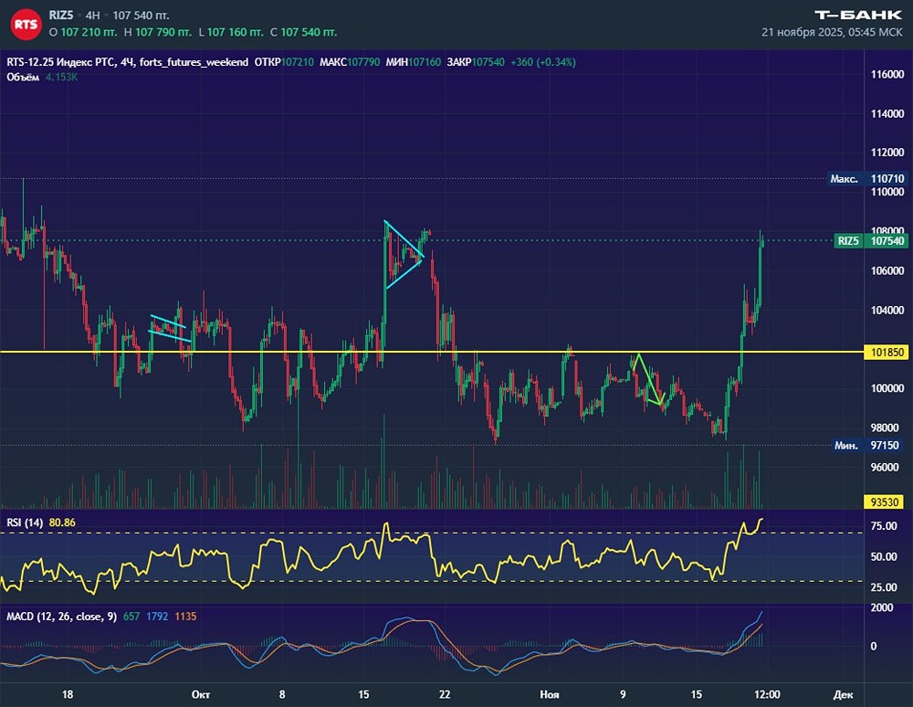
Task: Click the RSI (14) indicator label
Action: tap(25, 522)
